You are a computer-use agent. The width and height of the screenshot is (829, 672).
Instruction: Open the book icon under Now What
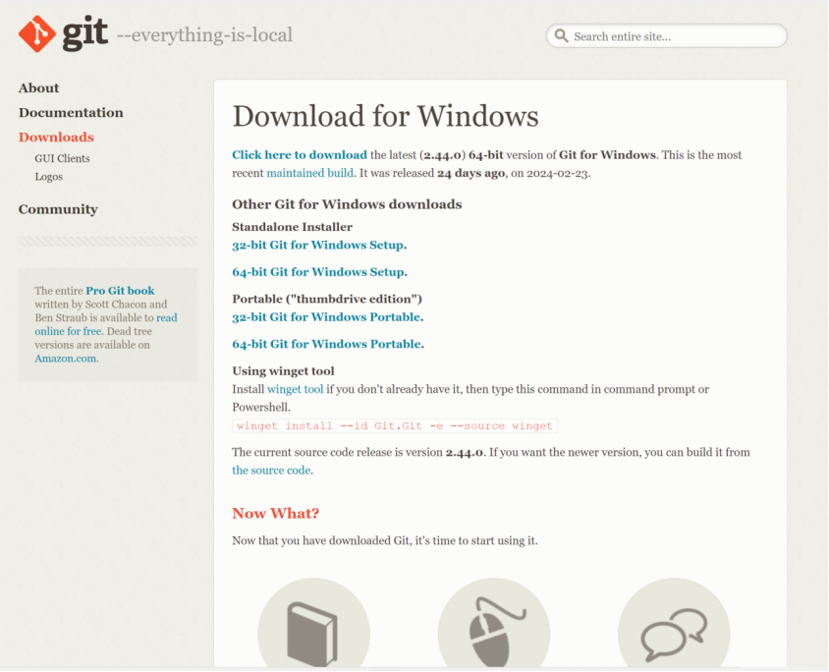click(313, 623)
